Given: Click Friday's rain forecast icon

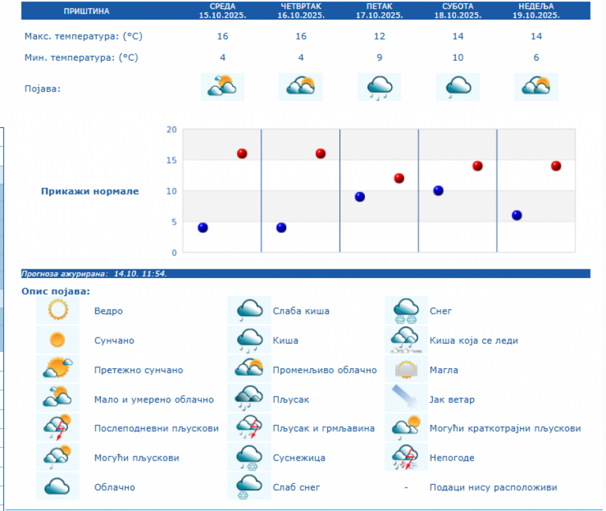Looking at the screenshot, I should coord(379,87).
